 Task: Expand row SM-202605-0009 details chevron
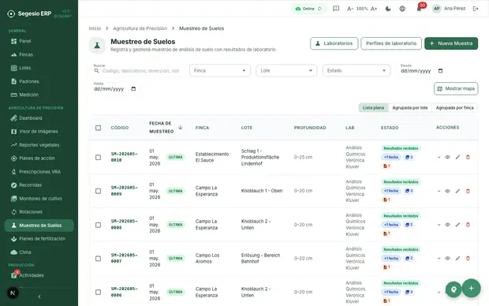439,191
